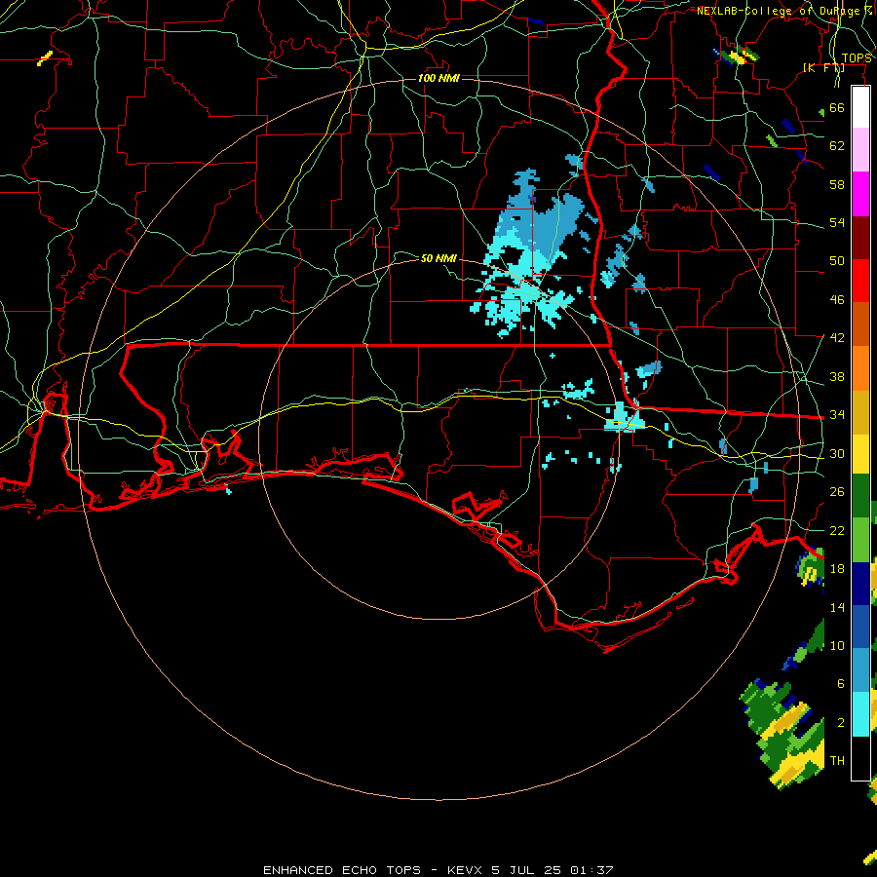
Task: Click the light blue 10 kft legend swatch
Action: pos(860,669)
